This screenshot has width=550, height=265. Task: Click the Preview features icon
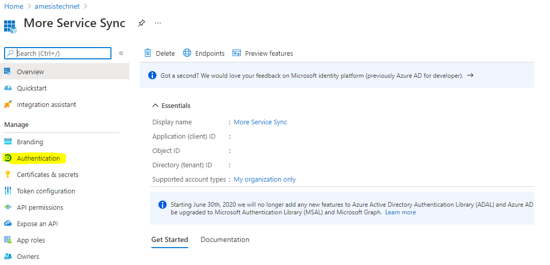click(237, 53)
